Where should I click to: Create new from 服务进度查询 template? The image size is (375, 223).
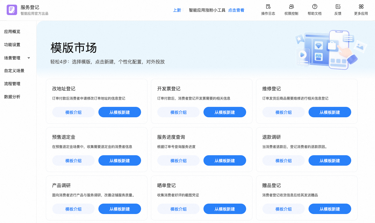tap(224, 161)
